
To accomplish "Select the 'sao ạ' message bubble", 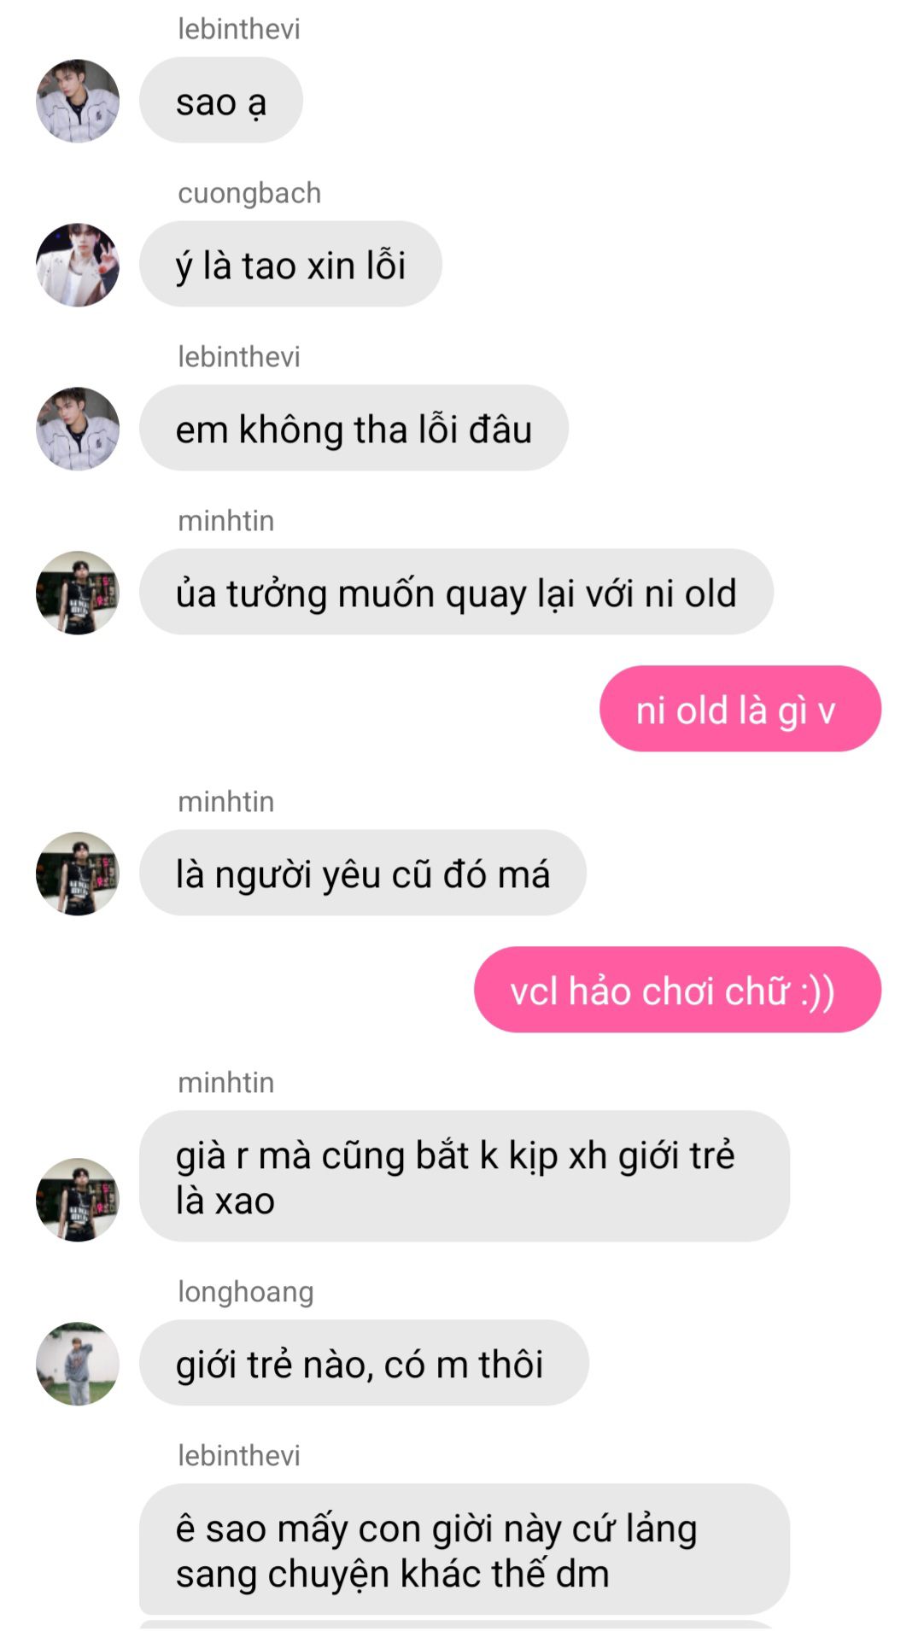I will pos(221,100).
